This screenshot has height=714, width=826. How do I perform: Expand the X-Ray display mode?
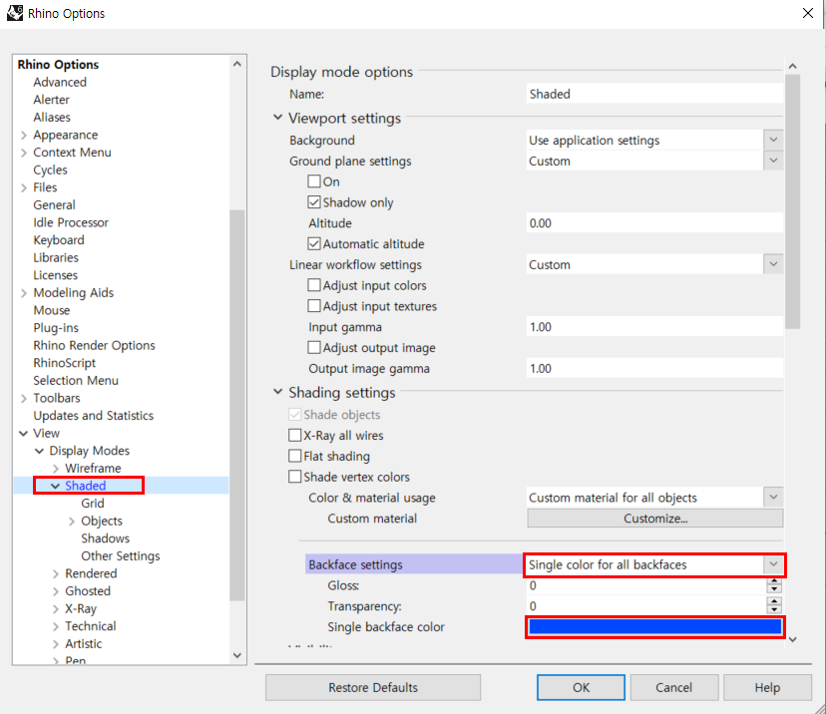(56, 609)
